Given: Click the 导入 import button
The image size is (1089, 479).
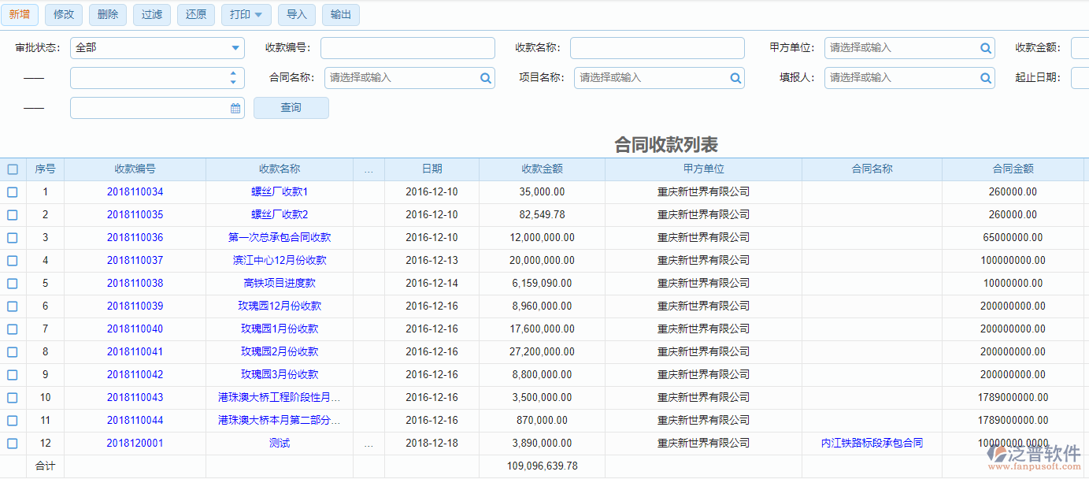Looking at the screenshot, I should pos(297,14).
